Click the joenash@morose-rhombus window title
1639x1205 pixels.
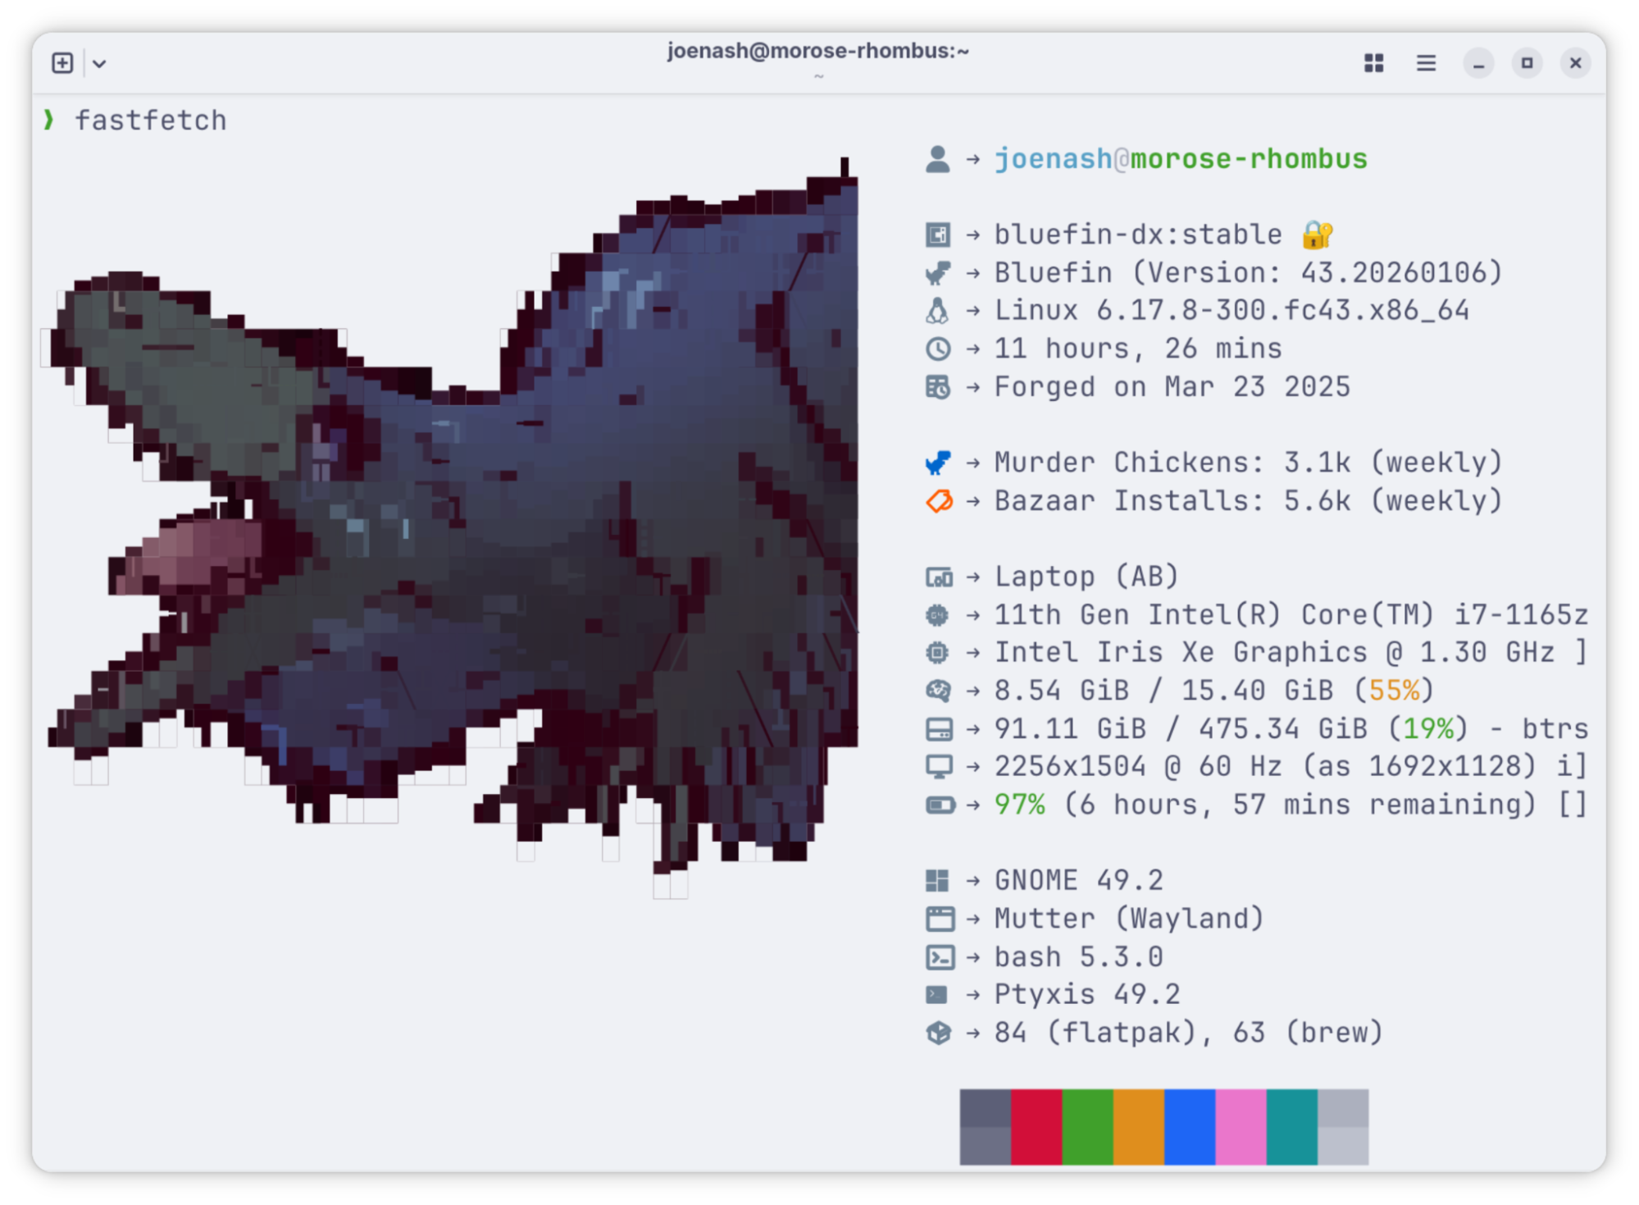pos(817,51)
